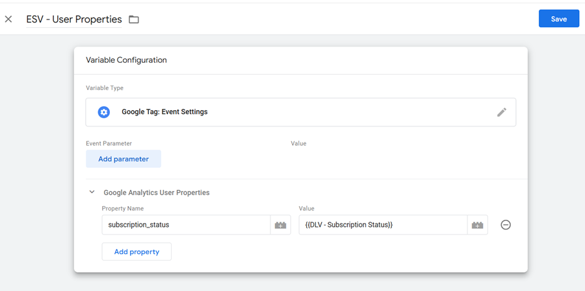Focus the subscription_status property name field
Image resolution: width=585 pixels, height=291 pixels.
pyautogui.click(x=186, y=225)
